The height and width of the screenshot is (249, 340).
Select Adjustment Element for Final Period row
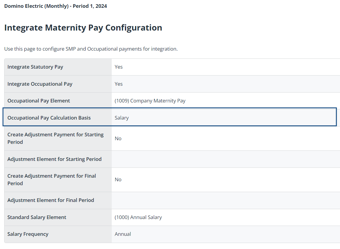tap(172, 200)
